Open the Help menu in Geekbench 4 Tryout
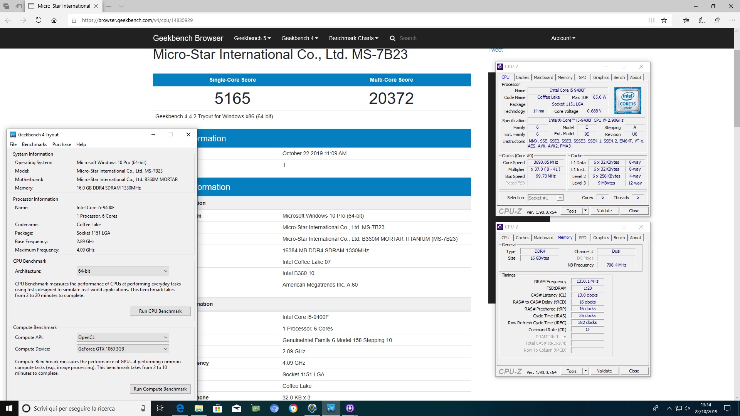 (x=81, y=144)
